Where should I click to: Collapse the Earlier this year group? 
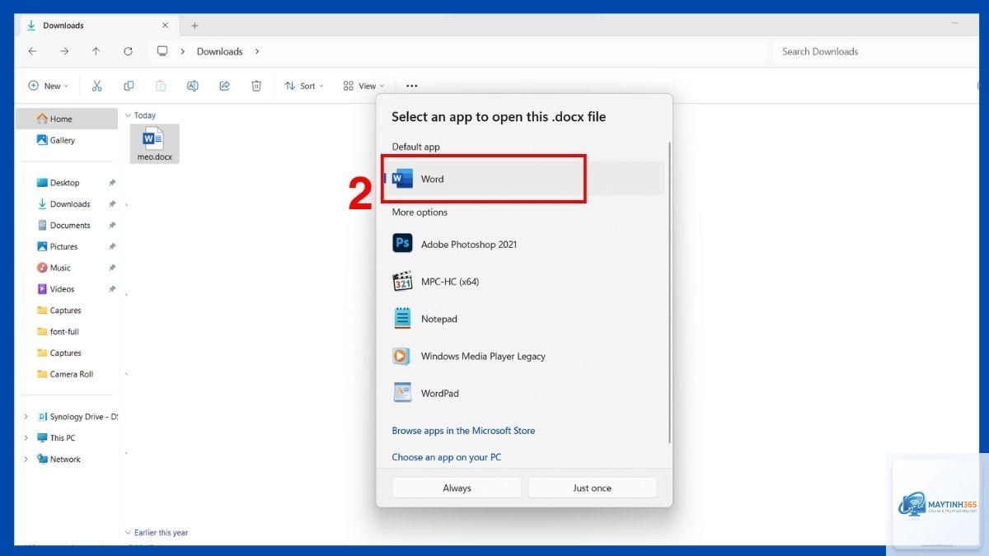(128, 533)
